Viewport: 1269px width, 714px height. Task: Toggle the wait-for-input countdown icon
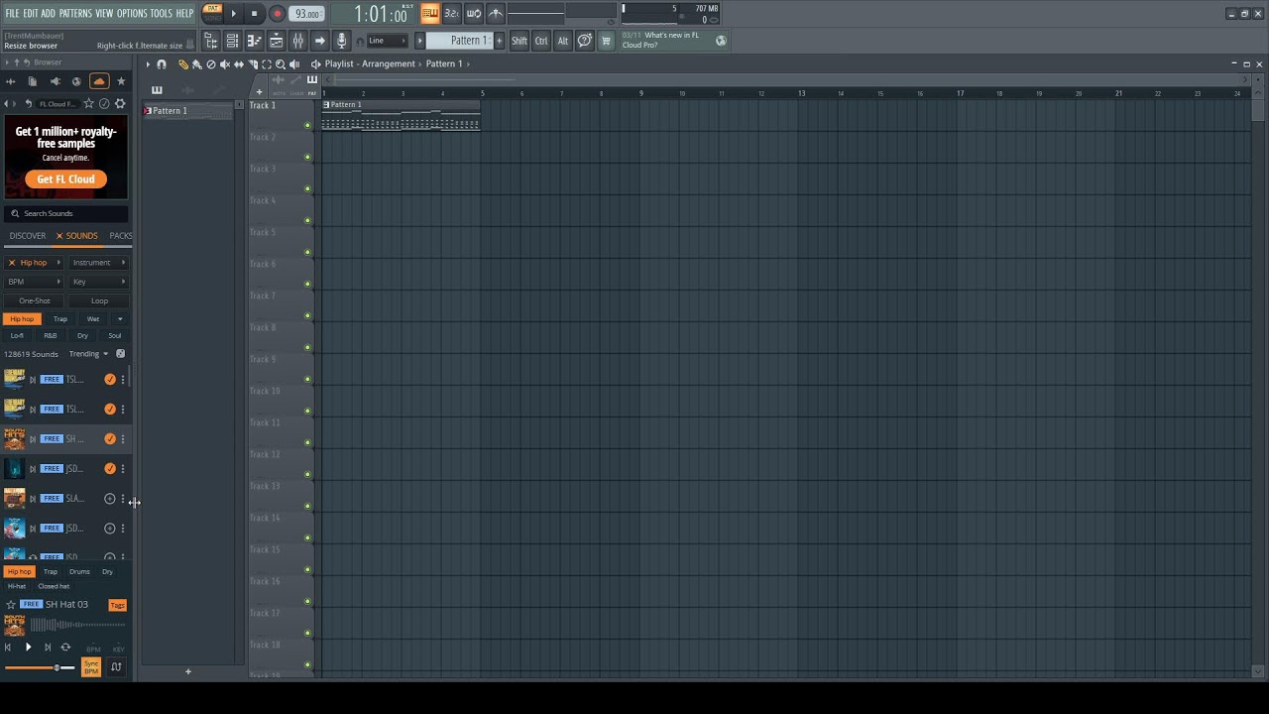[452, 13]
